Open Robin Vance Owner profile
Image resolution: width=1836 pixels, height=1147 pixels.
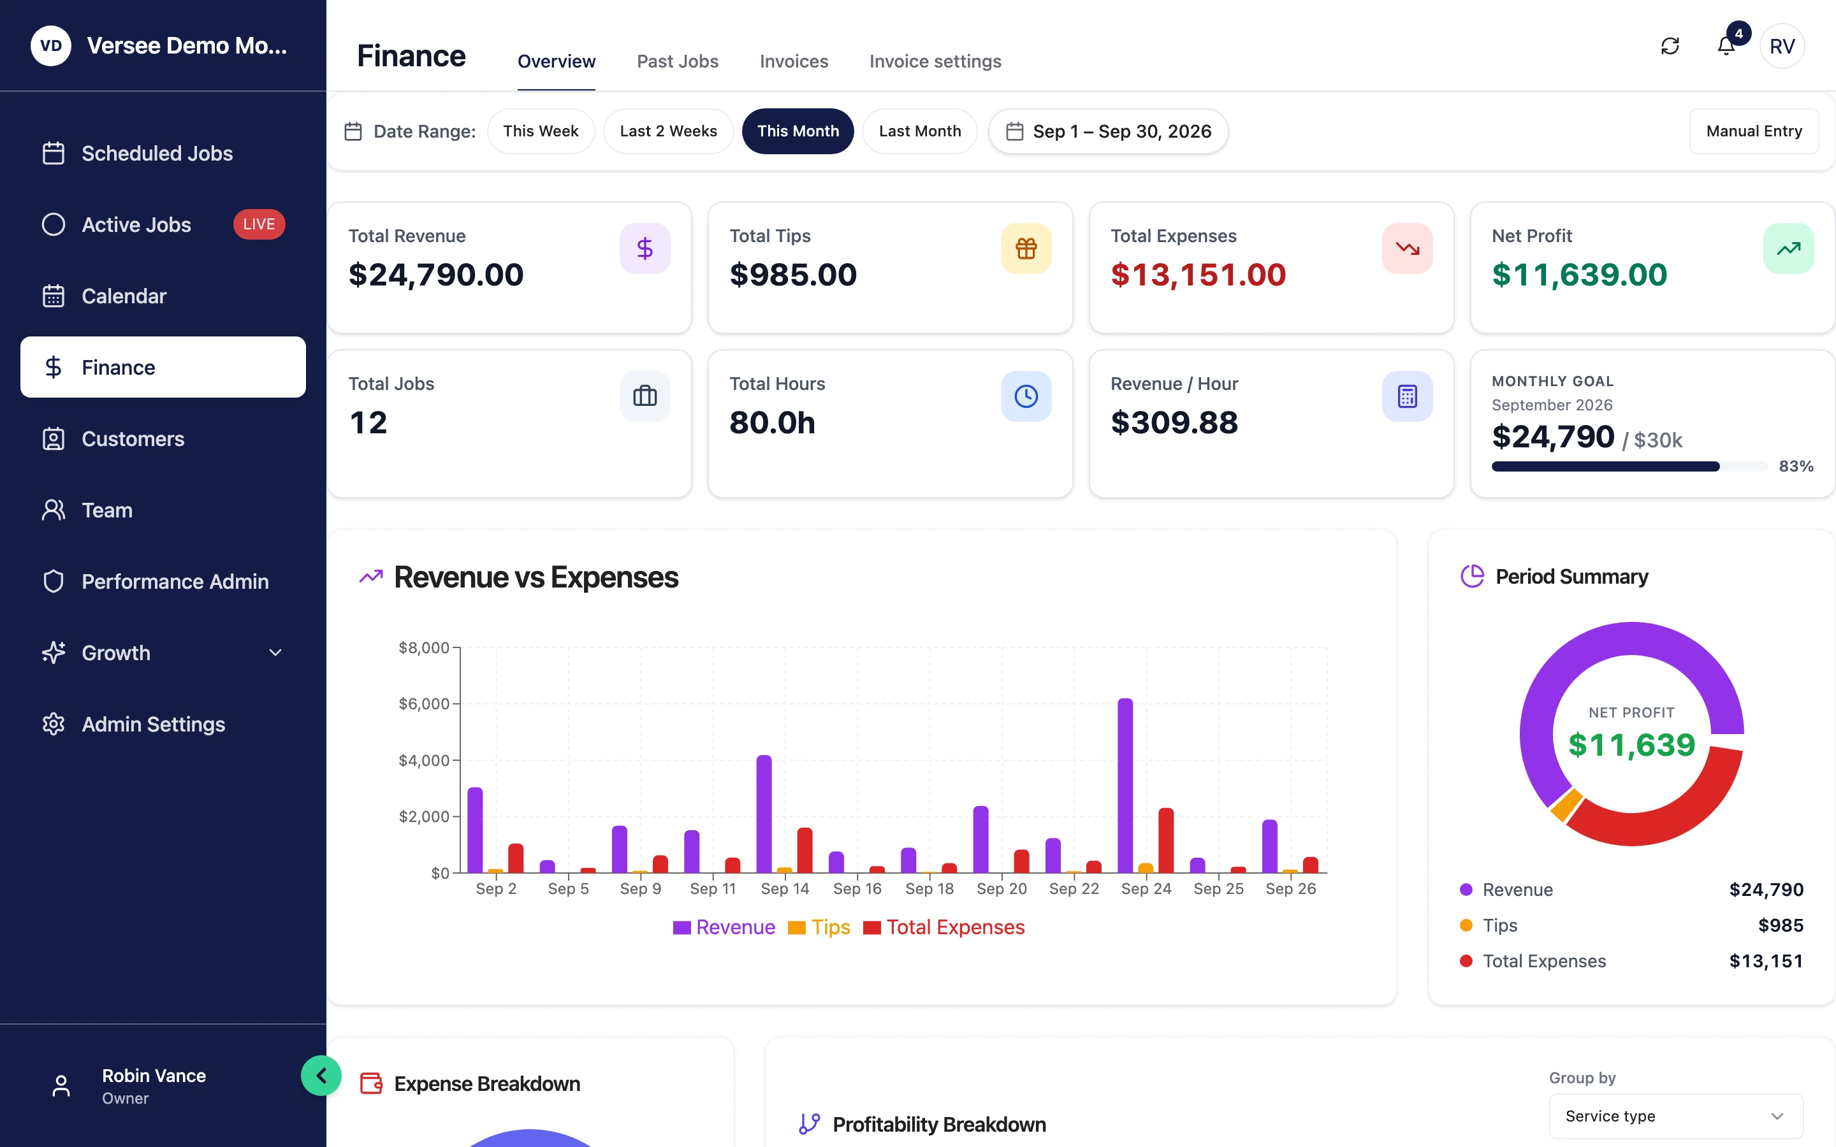(x=154, y=1086)
